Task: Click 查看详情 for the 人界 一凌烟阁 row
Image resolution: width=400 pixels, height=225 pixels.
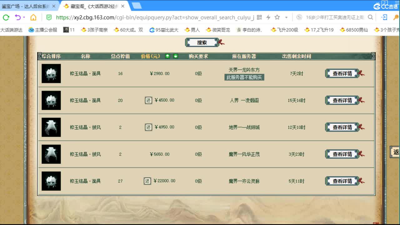Action: point(342,100)
